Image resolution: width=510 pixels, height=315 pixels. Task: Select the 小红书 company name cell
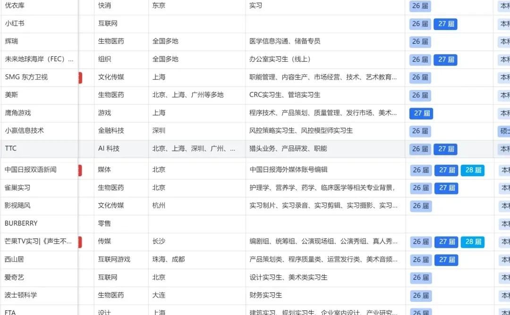click(x=15, y=24)
